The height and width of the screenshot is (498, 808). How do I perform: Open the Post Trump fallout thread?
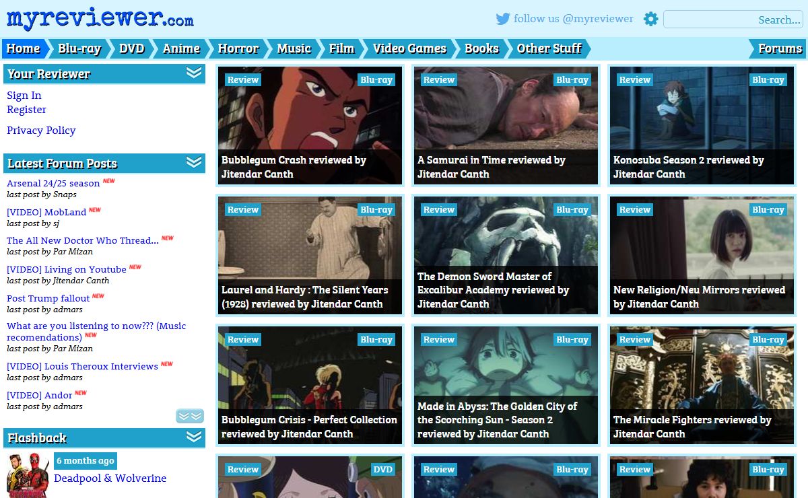pyautogui.click(x=48, y=298)
